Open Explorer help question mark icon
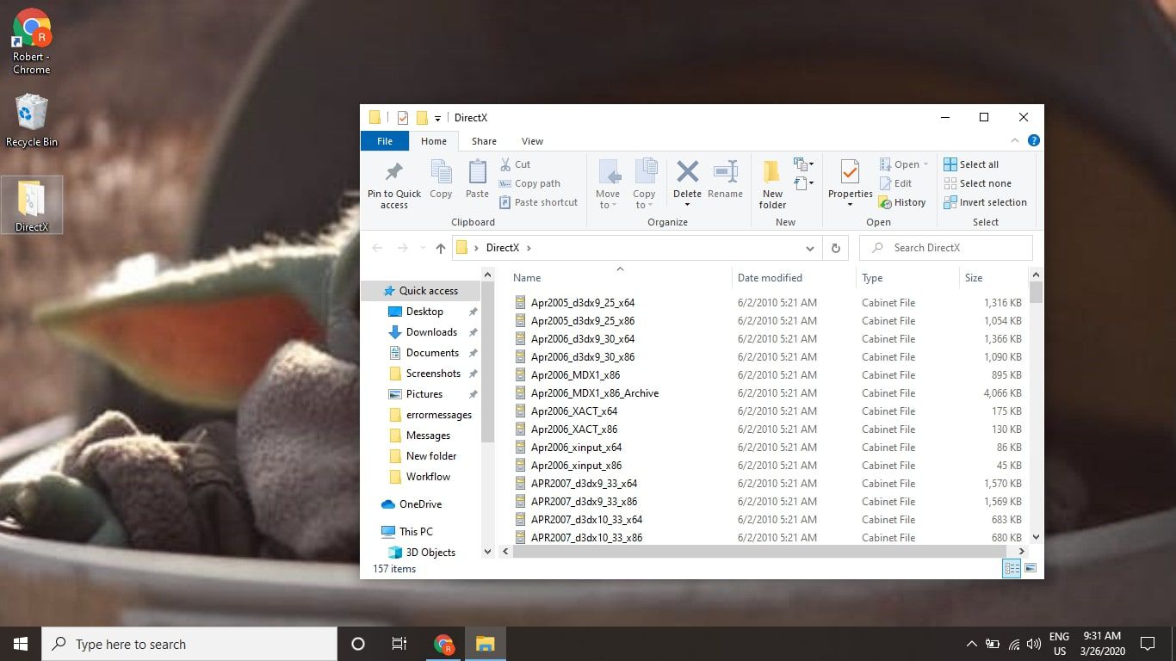The height and width of the screenshot is (661, 1176). pos(1033,140)
